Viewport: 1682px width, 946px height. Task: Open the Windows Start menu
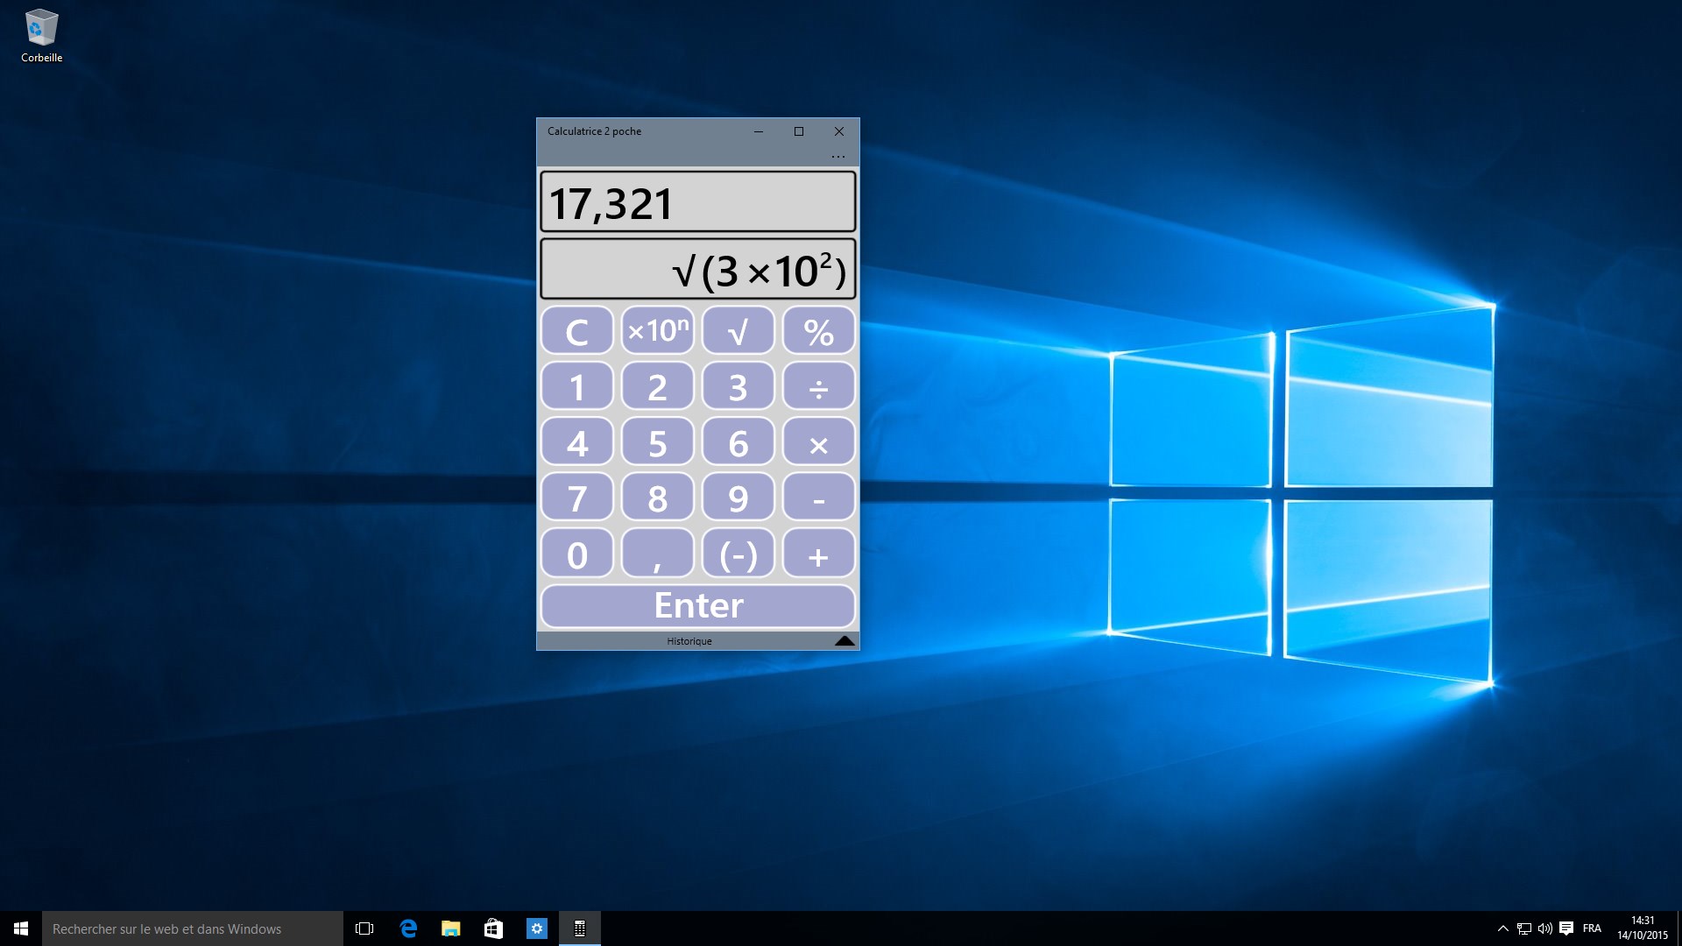click(x=21, y=928)
